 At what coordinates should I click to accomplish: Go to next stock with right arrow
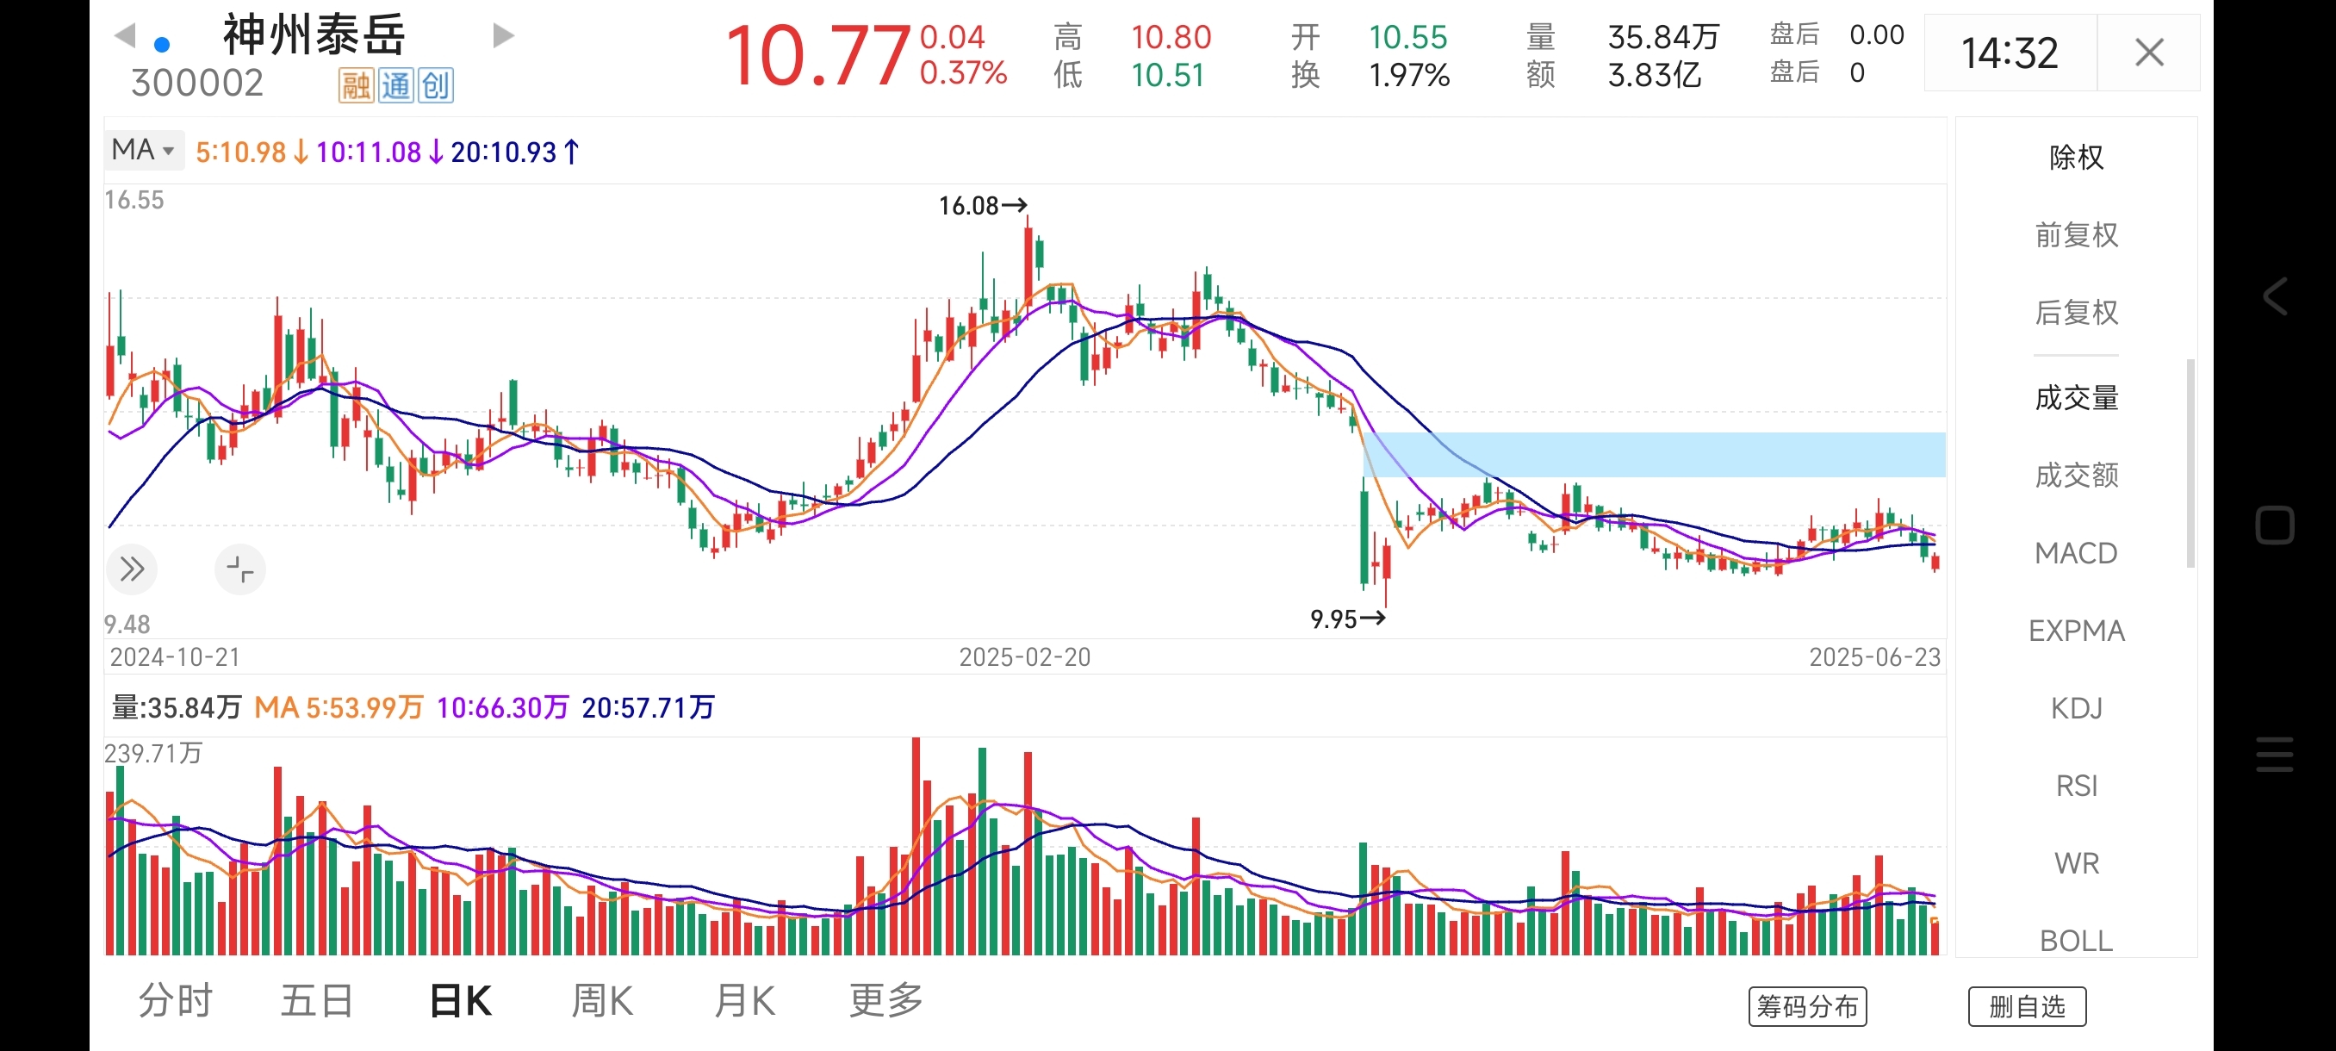tap(503, 35)
